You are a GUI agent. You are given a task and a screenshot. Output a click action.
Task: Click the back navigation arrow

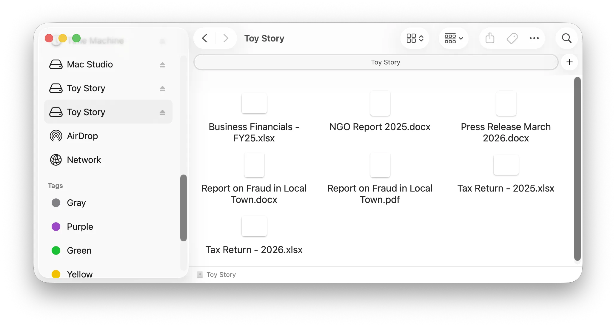point(204,38)
